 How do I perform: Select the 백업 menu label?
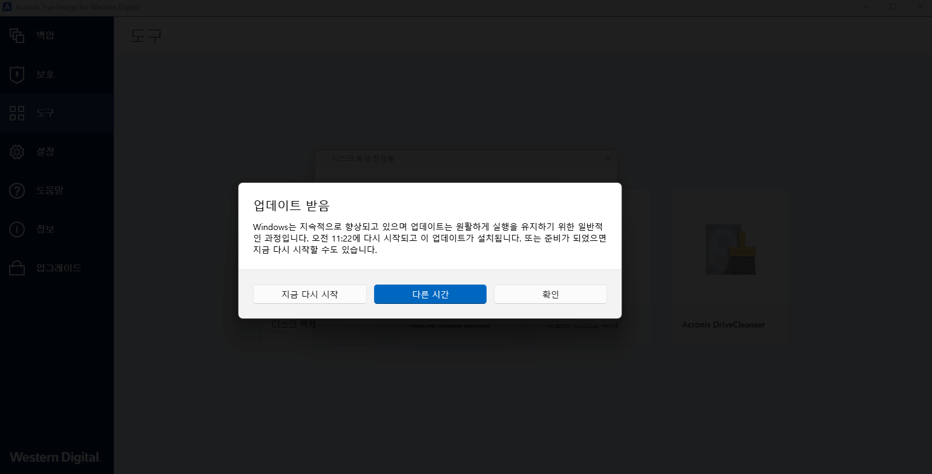45,35
